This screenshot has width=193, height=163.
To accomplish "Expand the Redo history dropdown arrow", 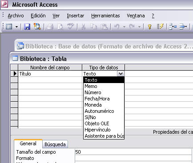I will pos(139,27).
